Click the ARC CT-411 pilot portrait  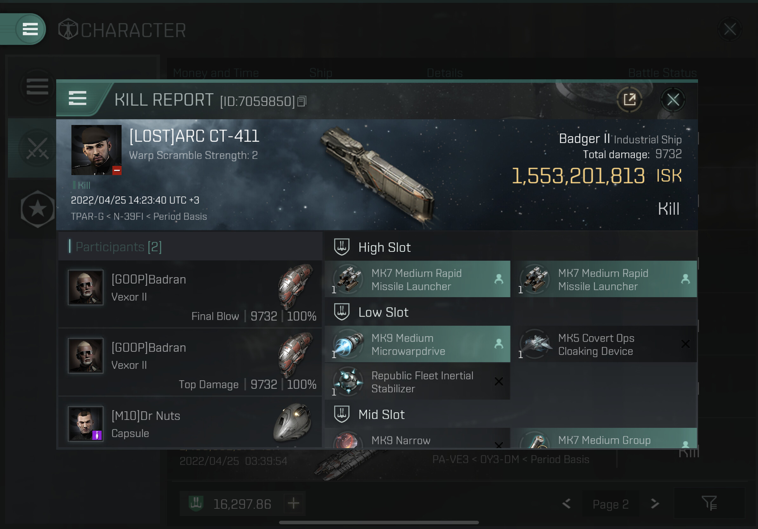pos(96,150)
